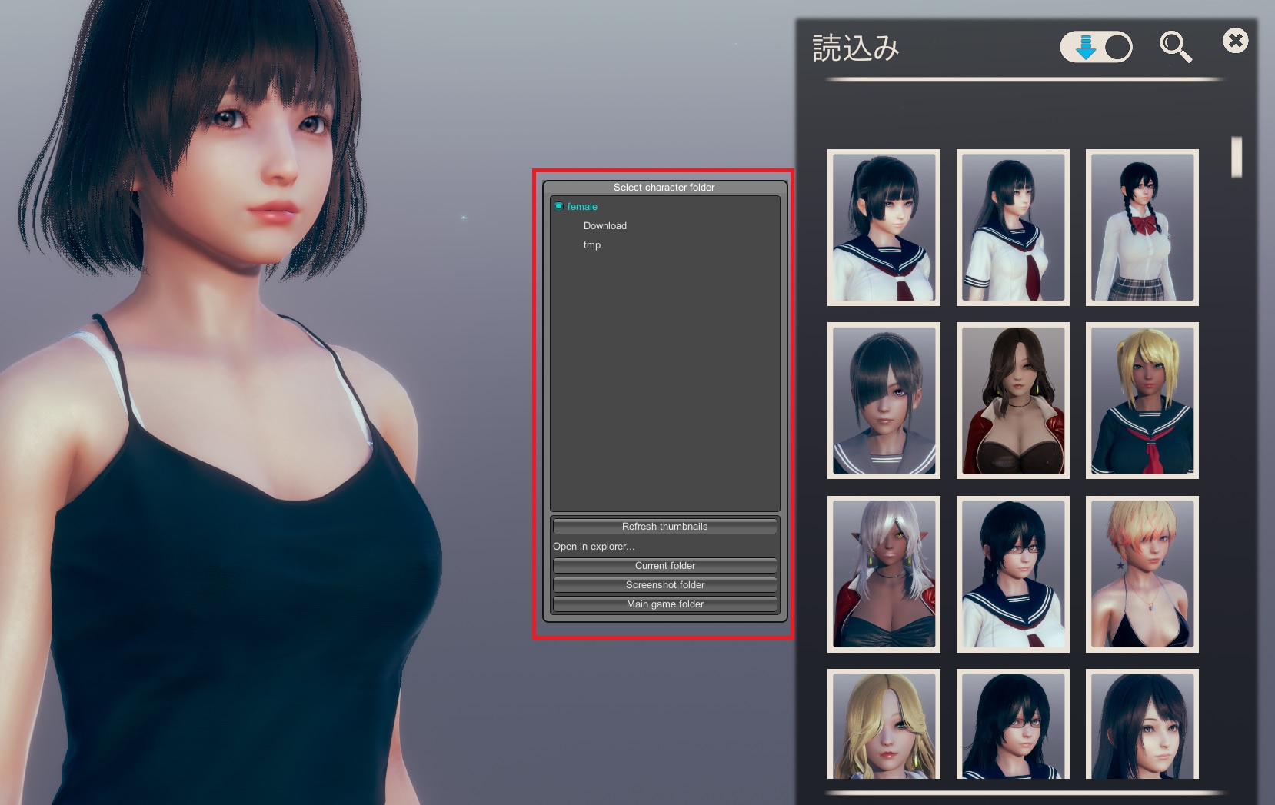Load short-haired face close-up character card
Viewport: 1275px width, 805px height.
click(x=884, y=401)
